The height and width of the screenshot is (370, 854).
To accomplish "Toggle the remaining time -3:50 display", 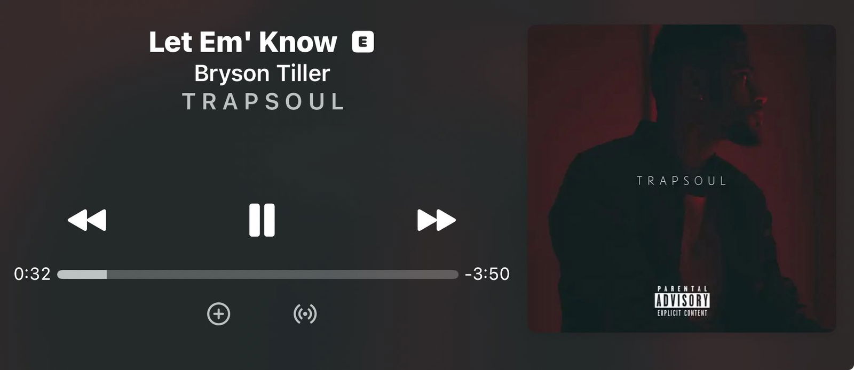I will click(487, 274).
